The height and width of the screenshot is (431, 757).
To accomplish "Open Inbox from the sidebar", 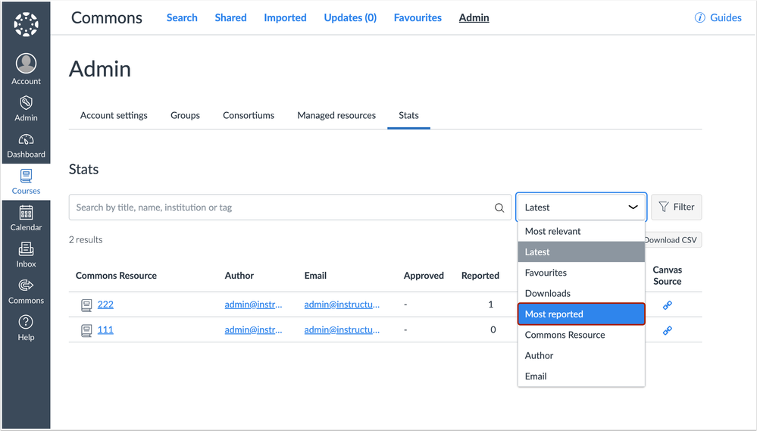I will [x=26, y=255].
